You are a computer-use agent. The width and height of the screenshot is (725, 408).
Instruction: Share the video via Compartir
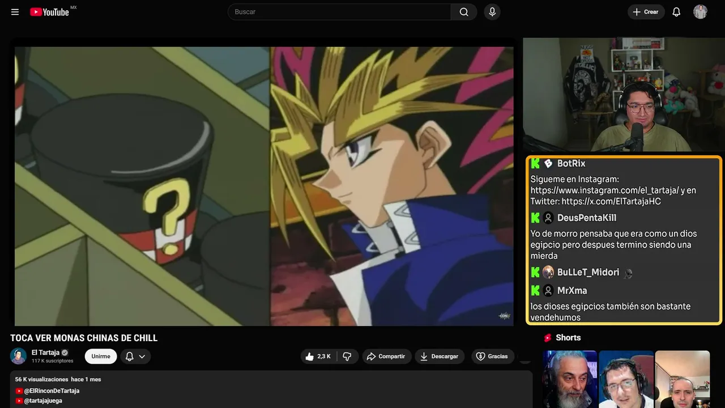point(387,356)
